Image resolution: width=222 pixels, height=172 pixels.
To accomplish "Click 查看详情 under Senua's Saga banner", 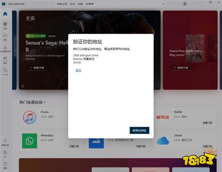I will pyautogui.click(x=37, y=68).
